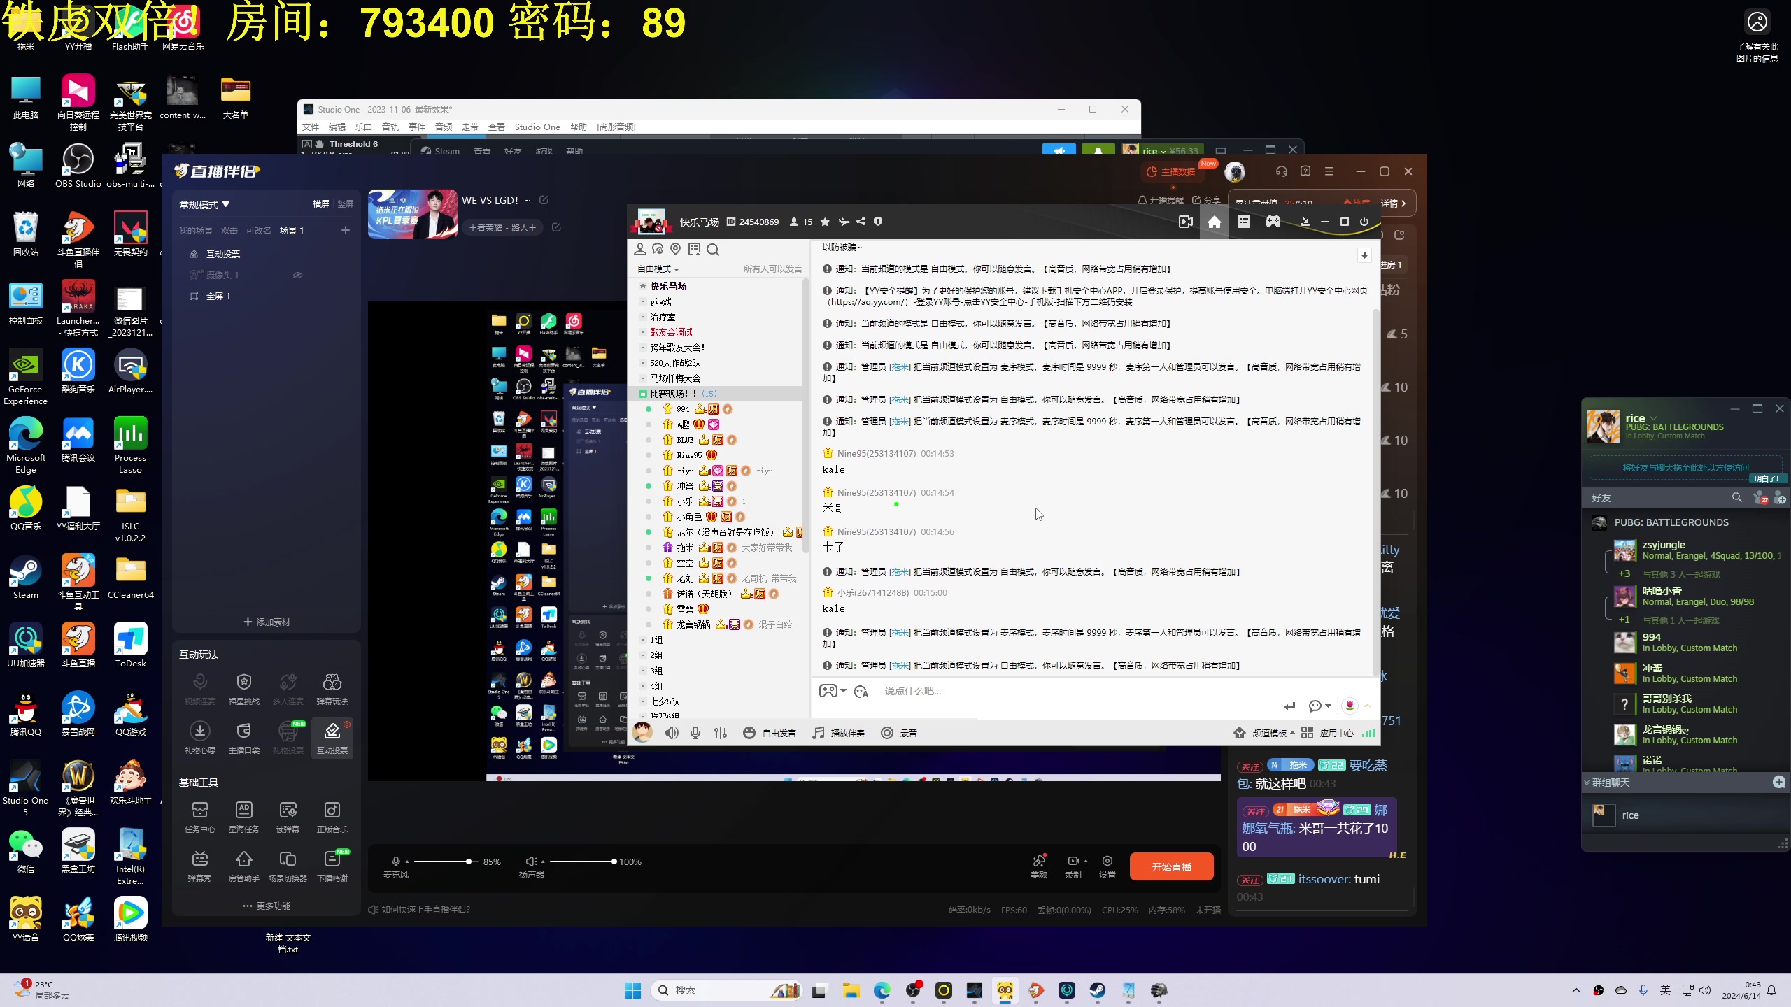
Task: Click YY video broadcast icon in title bar
Action: pyautogui.click(x=1185, y=222)
